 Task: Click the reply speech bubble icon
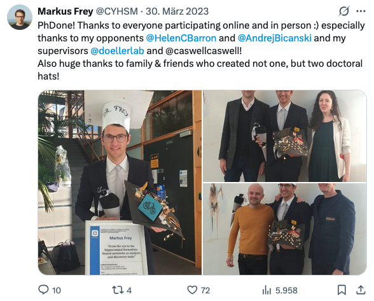(x=43, y=290)
